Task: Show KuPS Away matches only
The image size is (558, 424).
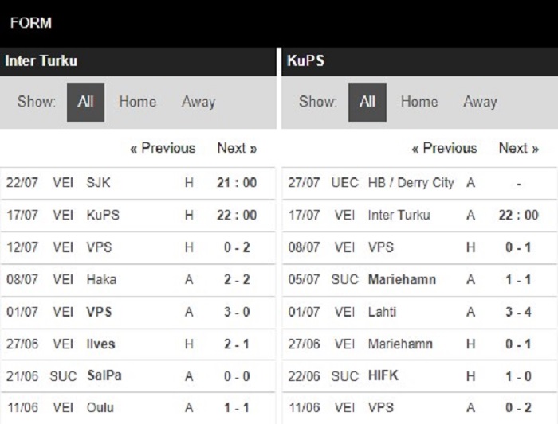Action: (480, 102)
